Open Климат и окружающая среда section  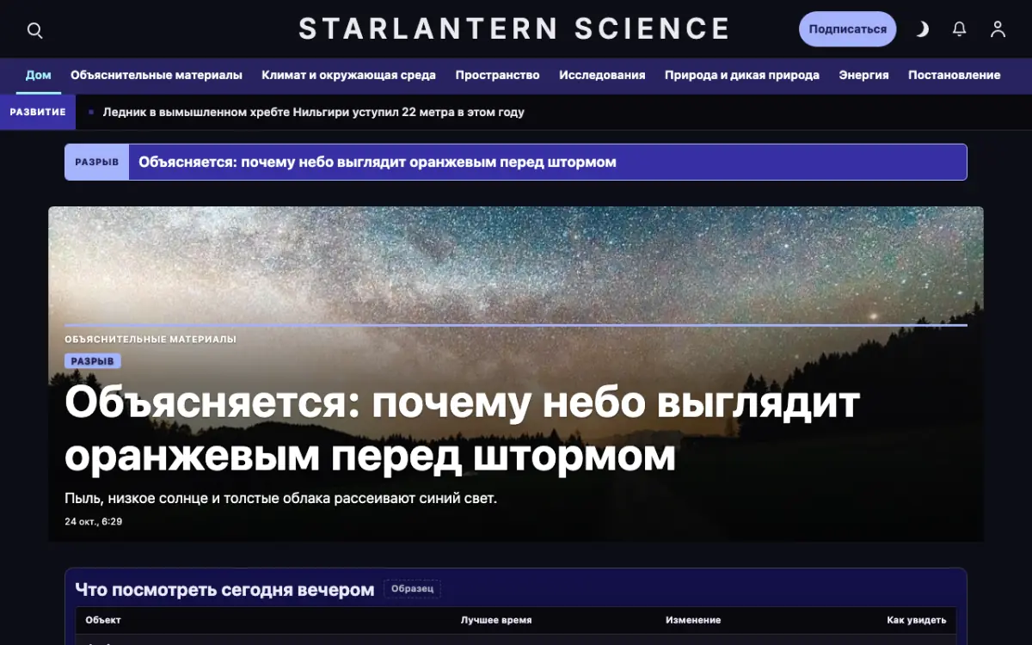click(x=349, y=75)
